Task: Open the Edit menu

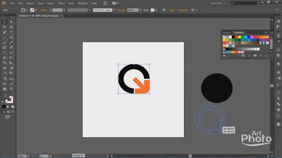Action: tap(20, 3)
